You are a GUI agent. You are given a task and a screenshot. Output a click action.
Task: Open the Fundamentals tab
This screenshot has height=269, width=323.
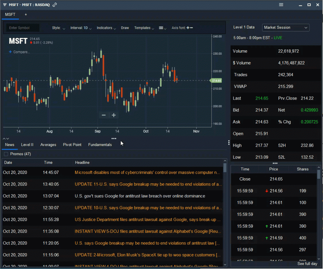coord(100,144)
